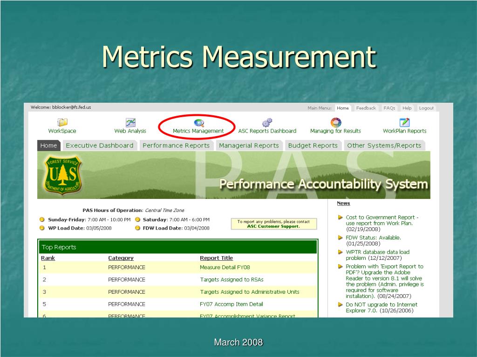Viewport: 477px width, 357px height.
Task: Click the Metrics Management label
Action: point(198,131)
